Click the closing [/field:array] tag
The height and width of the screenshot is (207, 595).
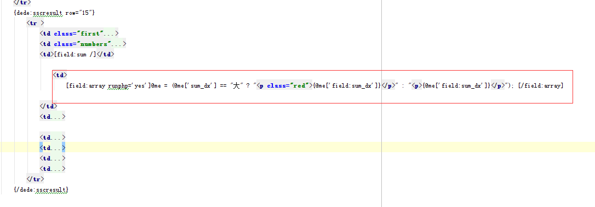click(540, 85)
